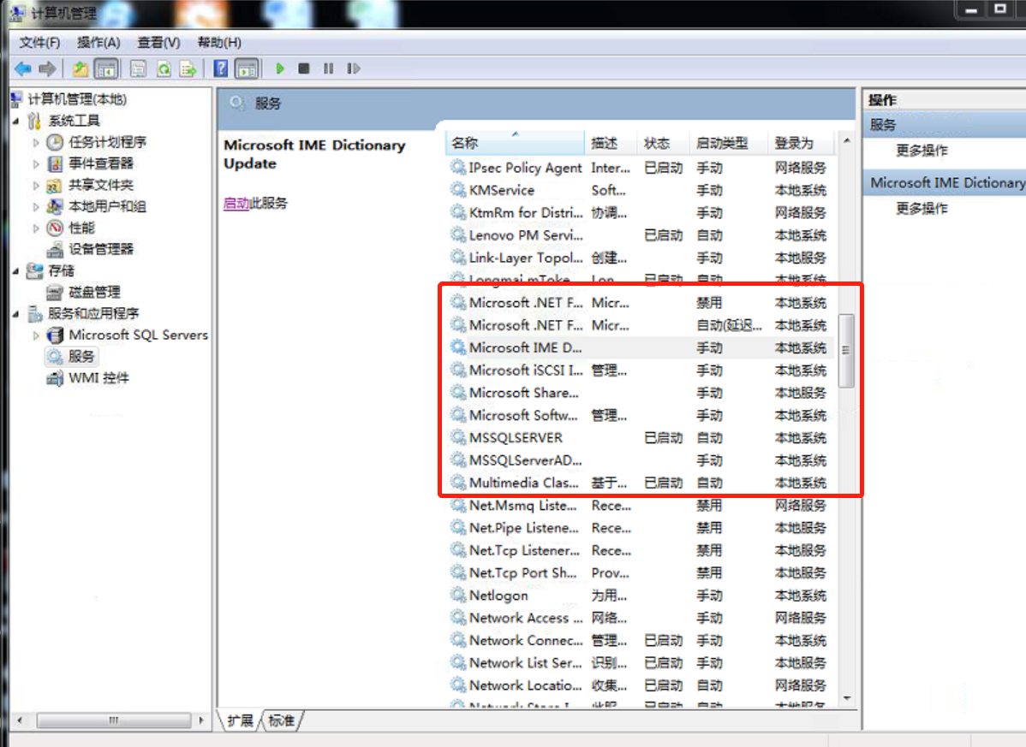Click the Stop Service square icon
The width and height of the screenshot is (1026, 747).
click(304, 68)
